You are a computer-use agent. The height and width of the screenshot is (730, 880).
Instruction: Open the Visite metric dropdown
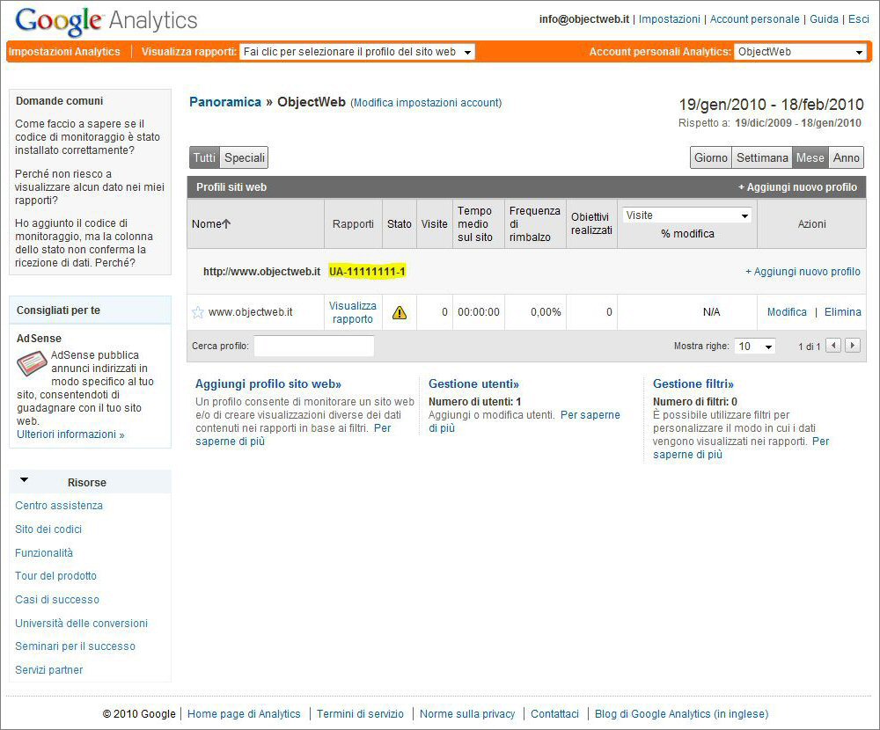[x=687, y=215]
